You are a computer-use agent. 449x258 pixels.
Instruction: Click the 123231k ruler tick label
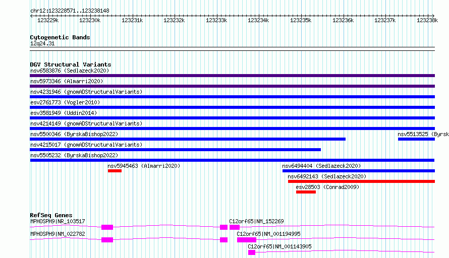pos(132,20)
